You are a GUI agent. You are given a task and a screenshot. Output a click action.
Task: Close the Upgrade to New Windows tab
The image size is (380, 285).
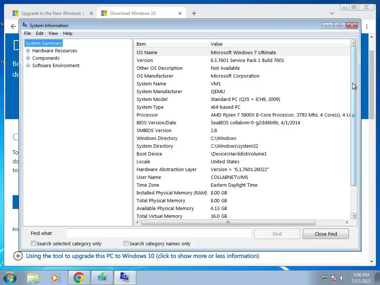(x=91, y=13)
